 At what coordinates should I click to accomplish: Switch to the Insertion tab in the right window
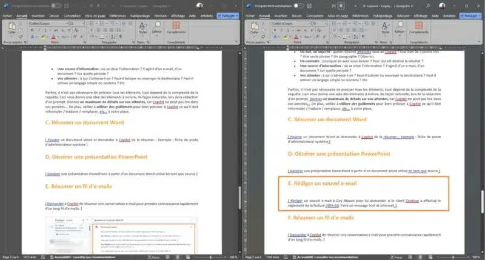(281, 15)
